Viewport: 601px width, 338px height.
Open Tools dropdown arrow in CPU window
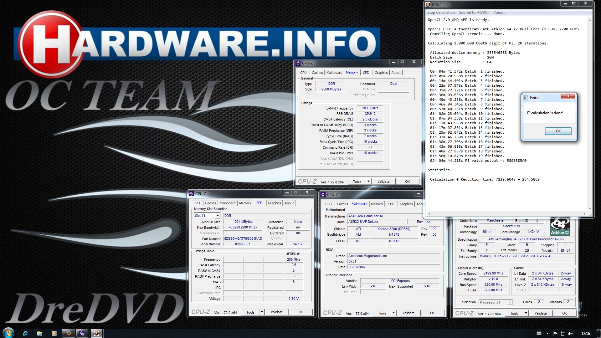point(526,313)
